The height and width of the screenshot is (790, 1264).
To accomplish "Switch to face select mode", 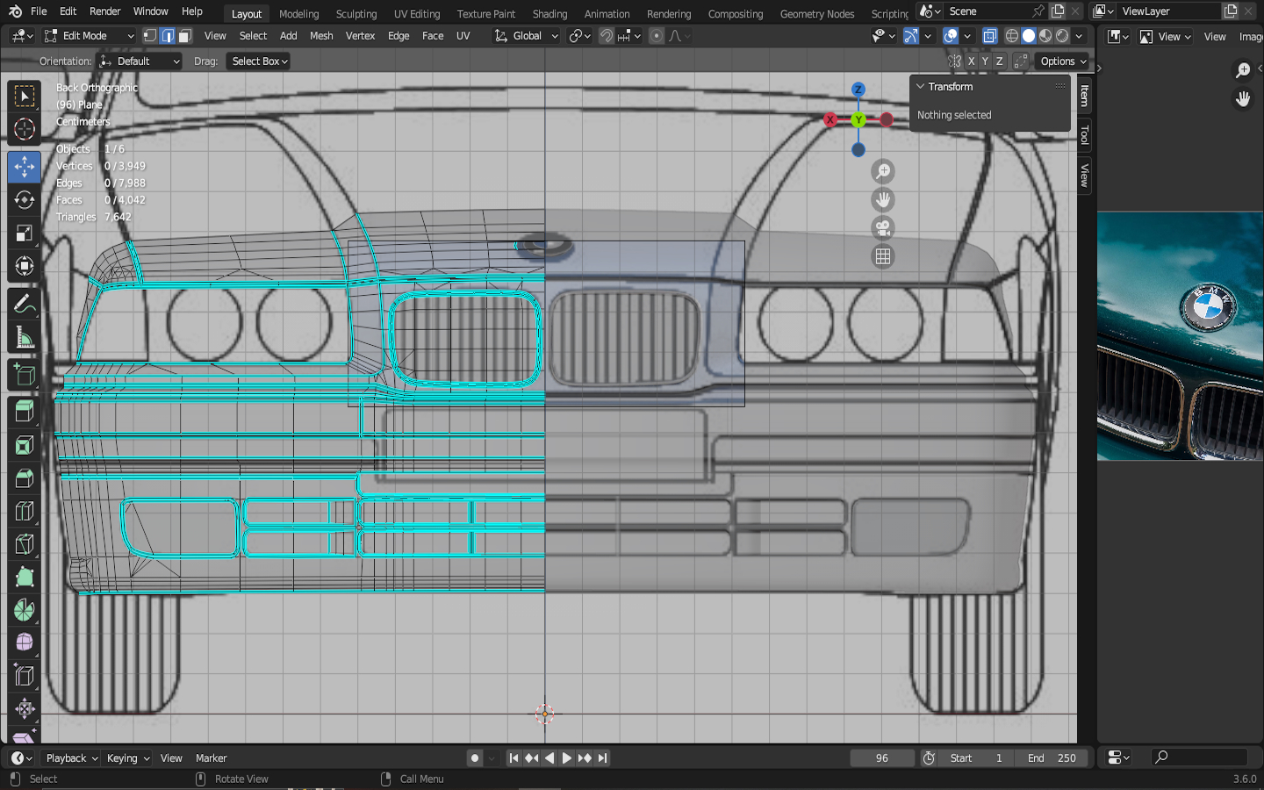I will pyautogui.click(x=185, y=36).
